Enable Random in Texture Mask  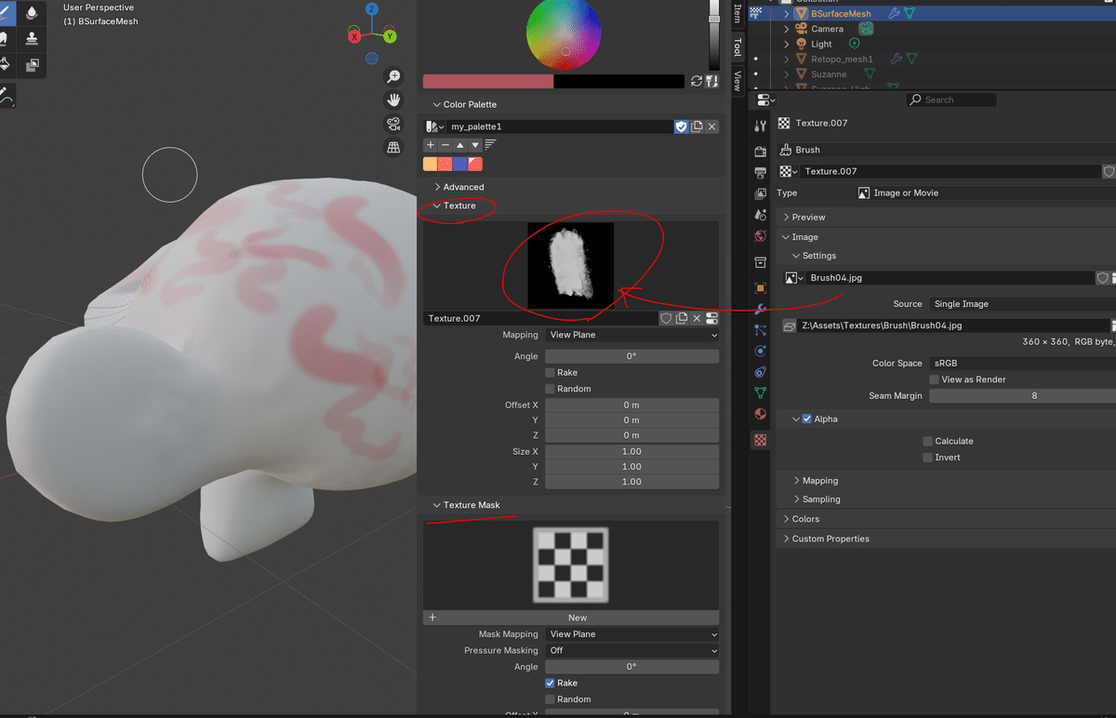tap(550, 699)
